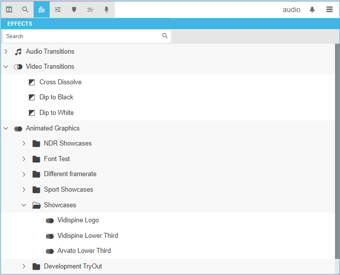This screenshot has height=275, width=340.
Task: Open the media bin panel icon
Action: [x=9, y=10]
